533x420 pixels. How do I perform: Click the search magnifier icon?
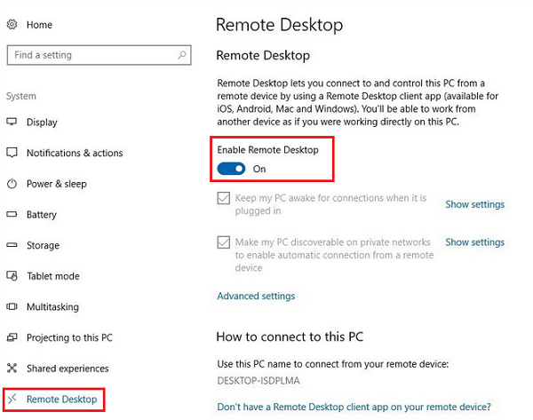[x=183, y=55]
